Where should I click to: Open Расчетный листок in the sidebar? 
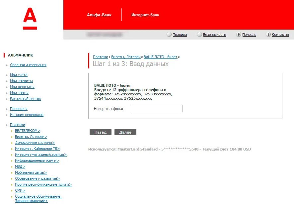click(x=26, y=99)
